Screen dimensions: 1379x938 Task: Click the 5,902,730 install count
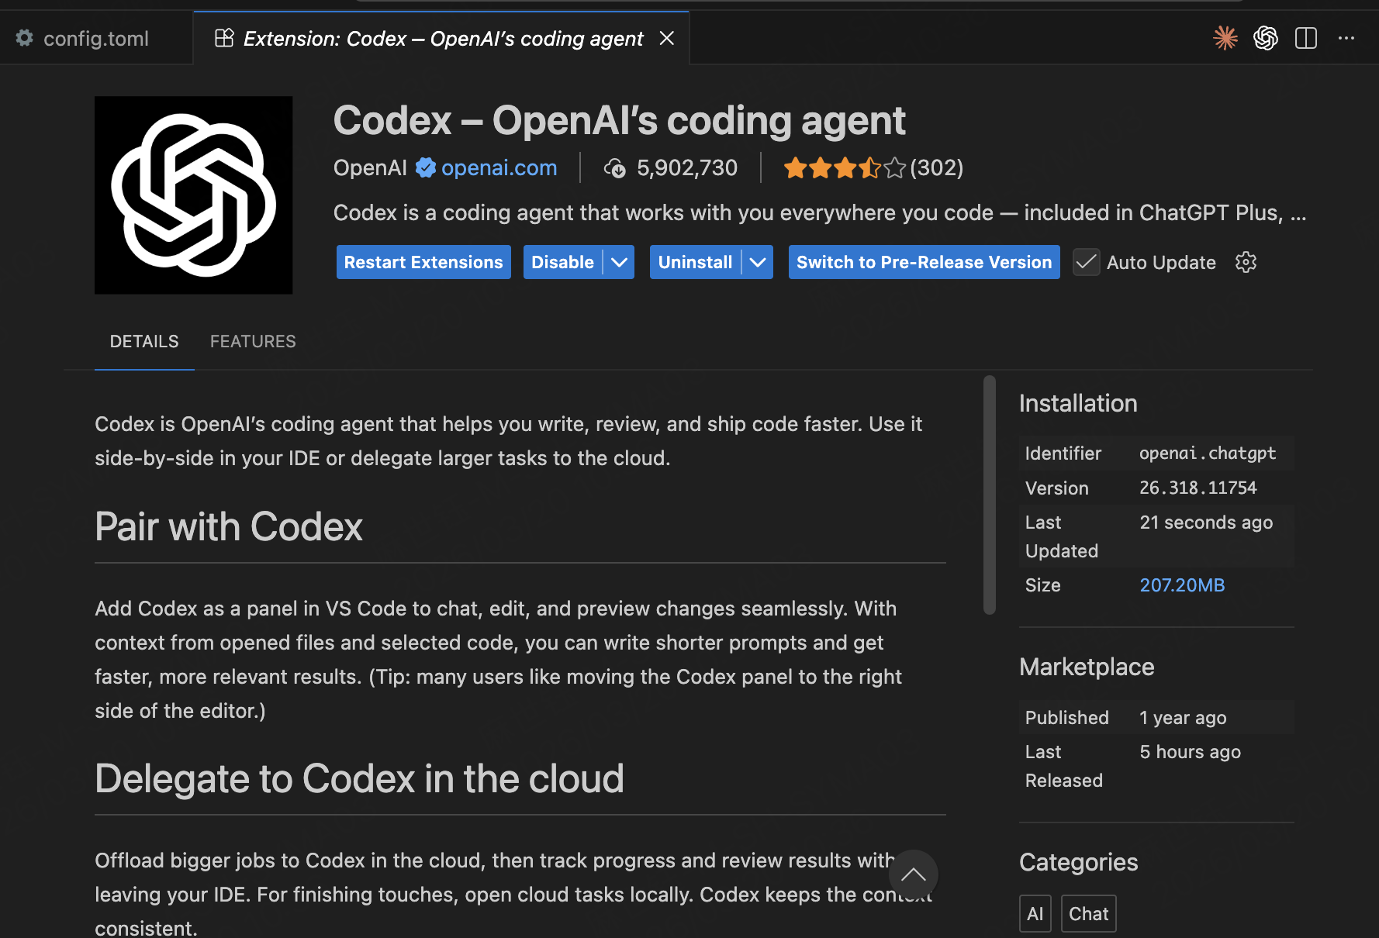click(x=686, y=167)
